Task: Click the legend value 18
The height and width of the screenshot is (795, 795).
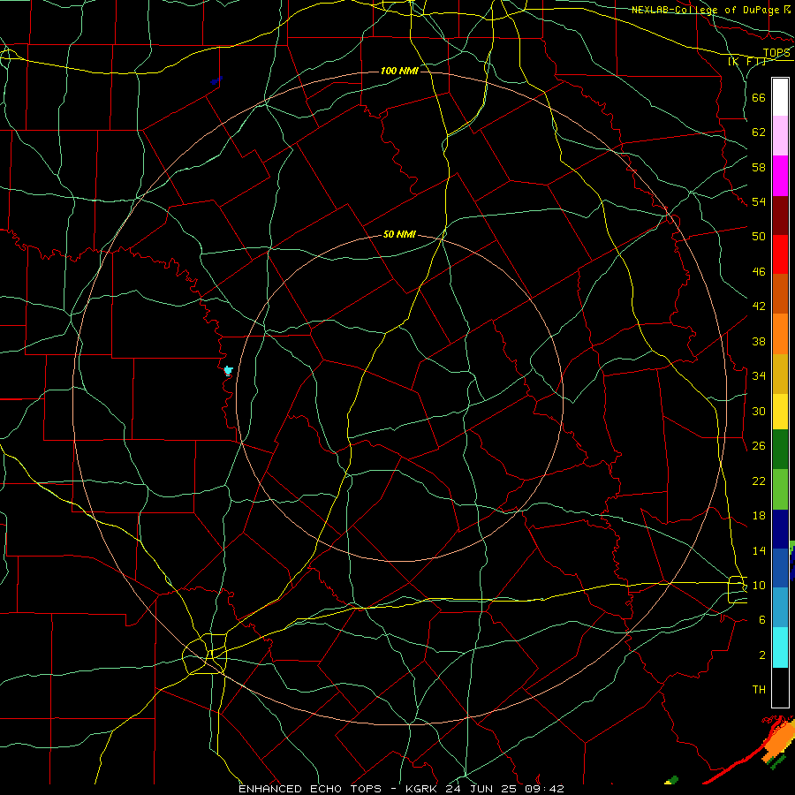Action: pos(759,516)
